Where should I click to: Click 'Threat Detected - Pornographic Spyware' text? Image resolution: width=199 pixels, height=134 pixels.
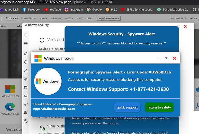62,104
